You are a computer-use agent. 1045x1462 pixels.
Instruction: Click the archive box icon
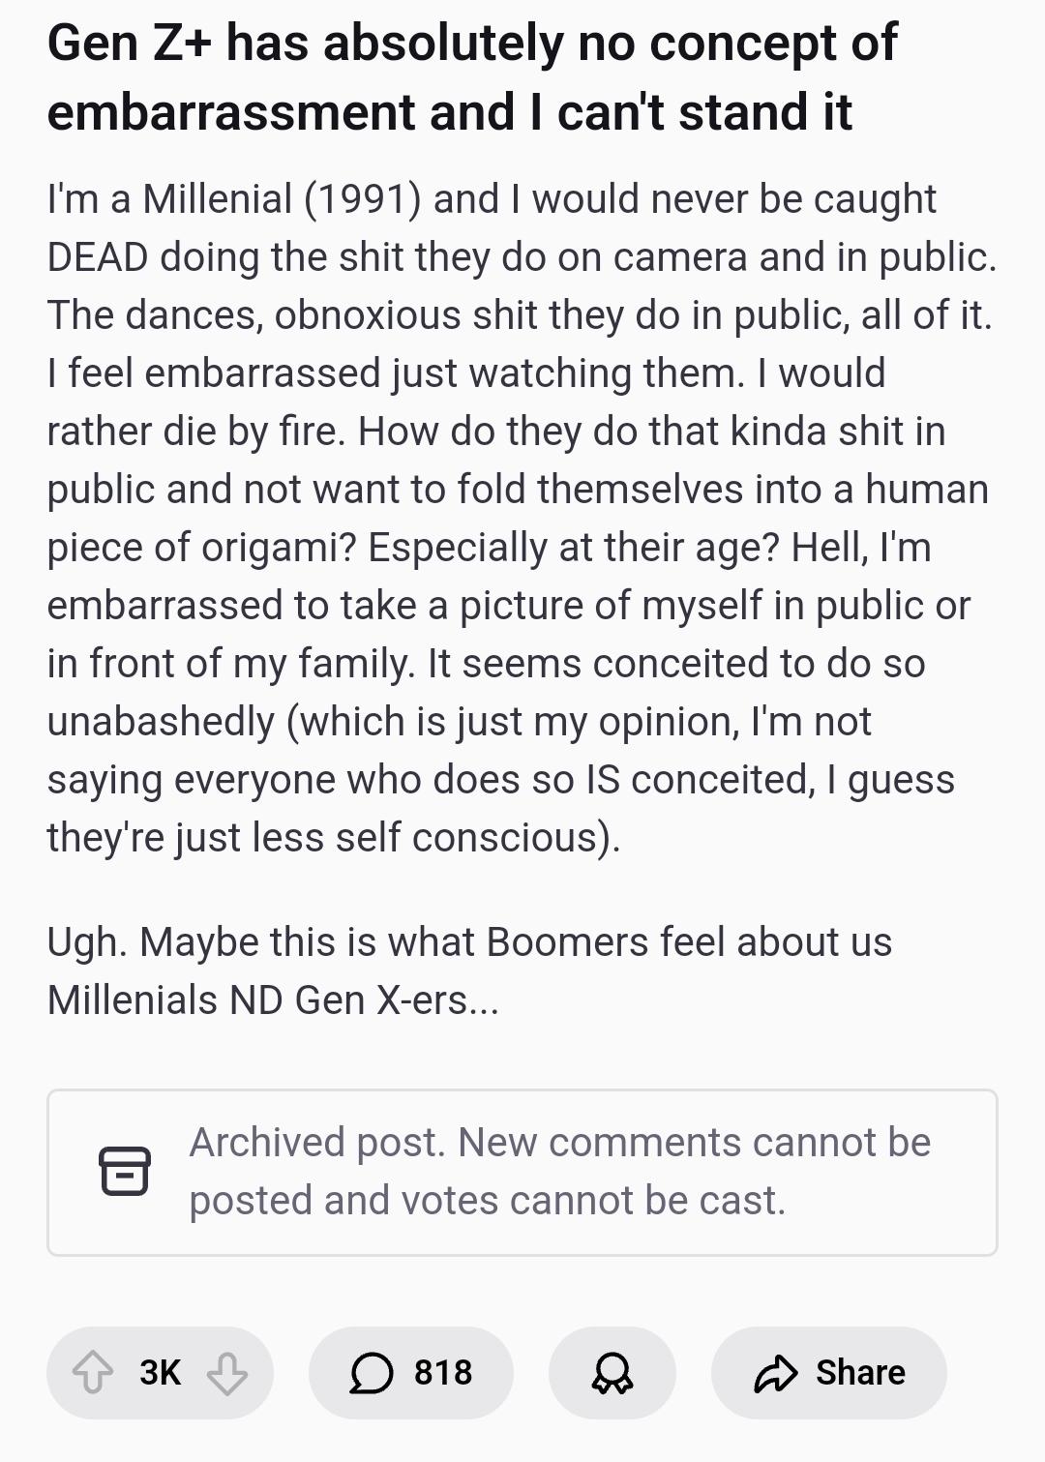pyautogui.click(x=125, y=1171)
